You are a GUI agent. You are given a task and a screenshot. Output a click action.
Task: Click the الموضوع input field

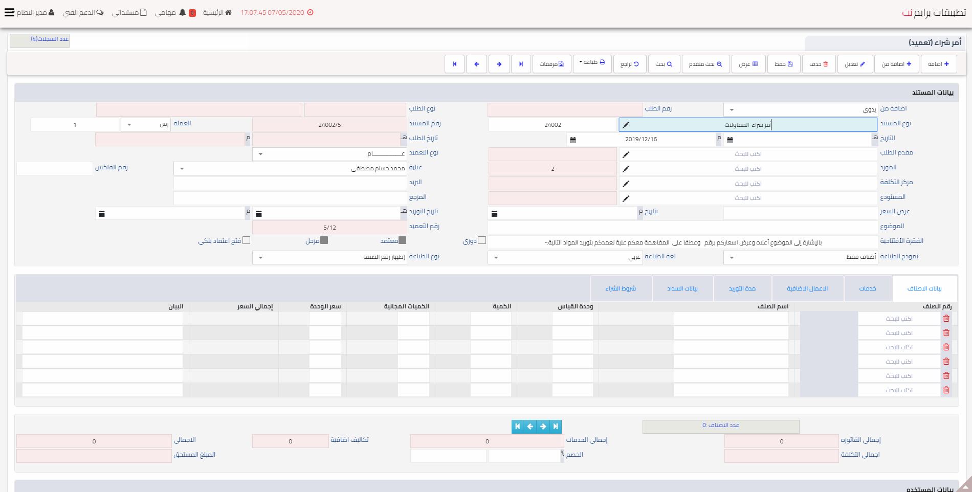coord(682,227)
